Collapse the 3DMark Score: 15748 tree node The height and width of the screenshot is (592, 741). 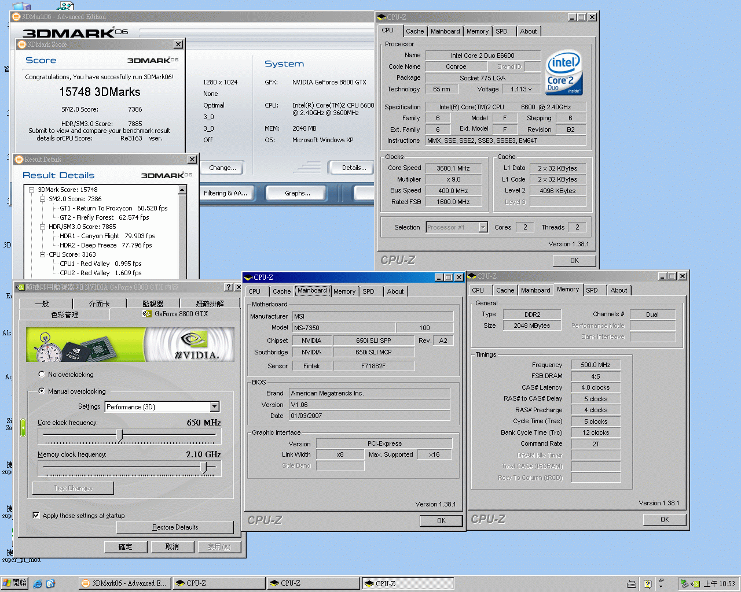pos(32,190)
